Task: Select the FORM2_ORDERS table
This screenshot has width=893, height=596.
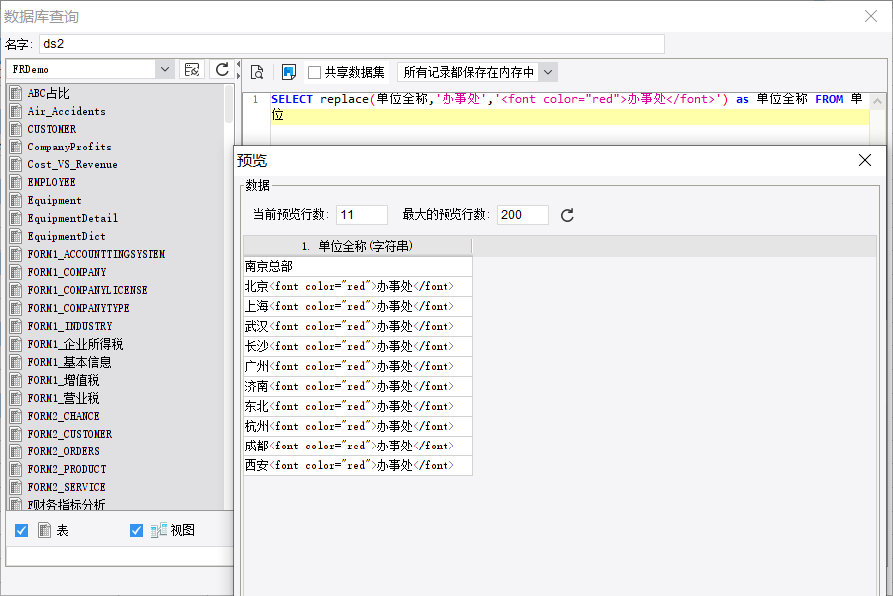Action: coord(117,451)
